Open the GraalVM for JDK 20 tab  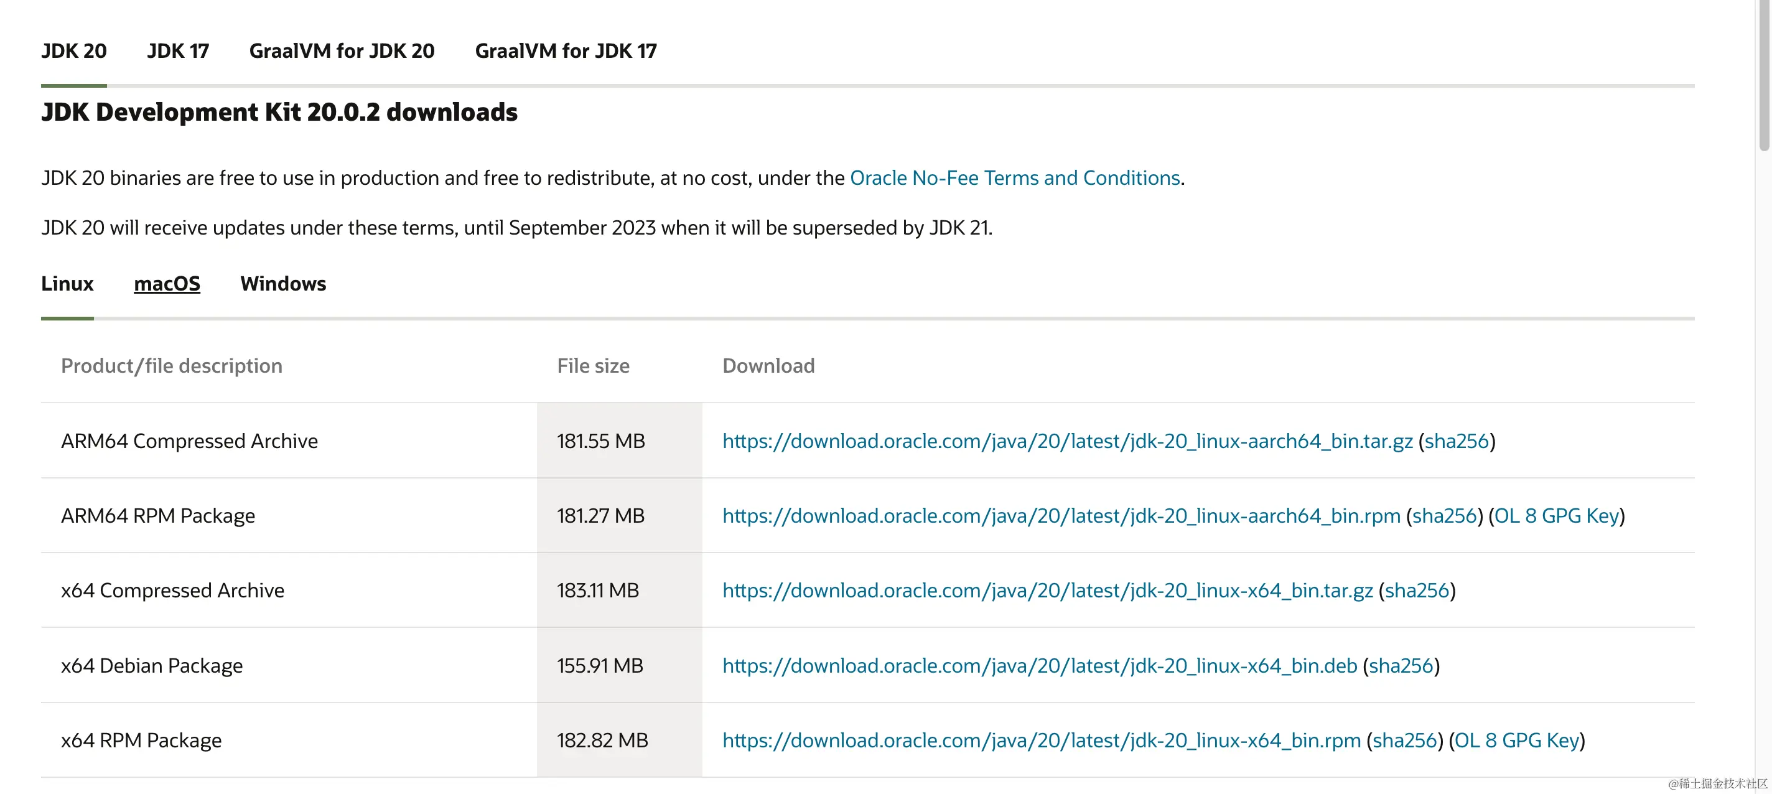coord(341,51)
